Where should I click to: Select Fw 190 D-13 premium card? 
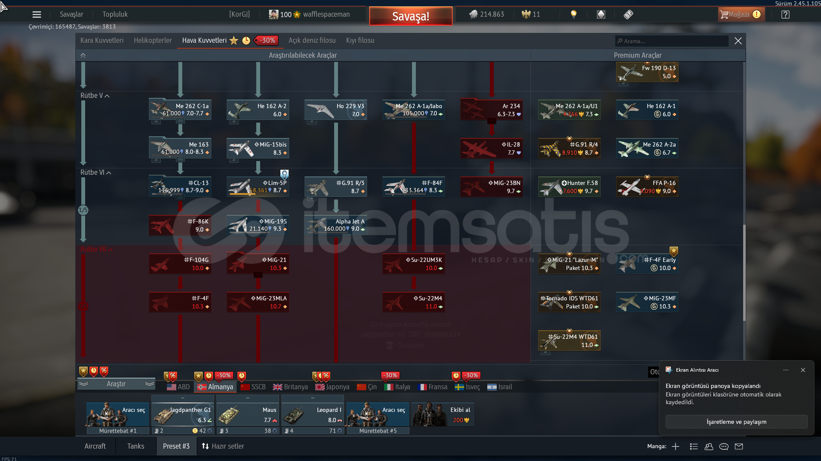[647, 71]
